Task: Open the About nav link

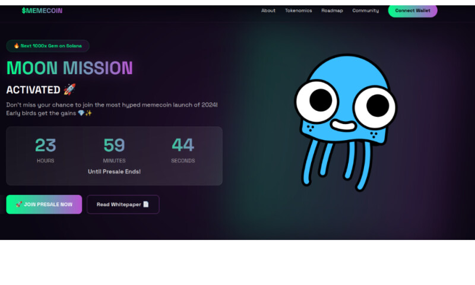Action: (268, 11)
